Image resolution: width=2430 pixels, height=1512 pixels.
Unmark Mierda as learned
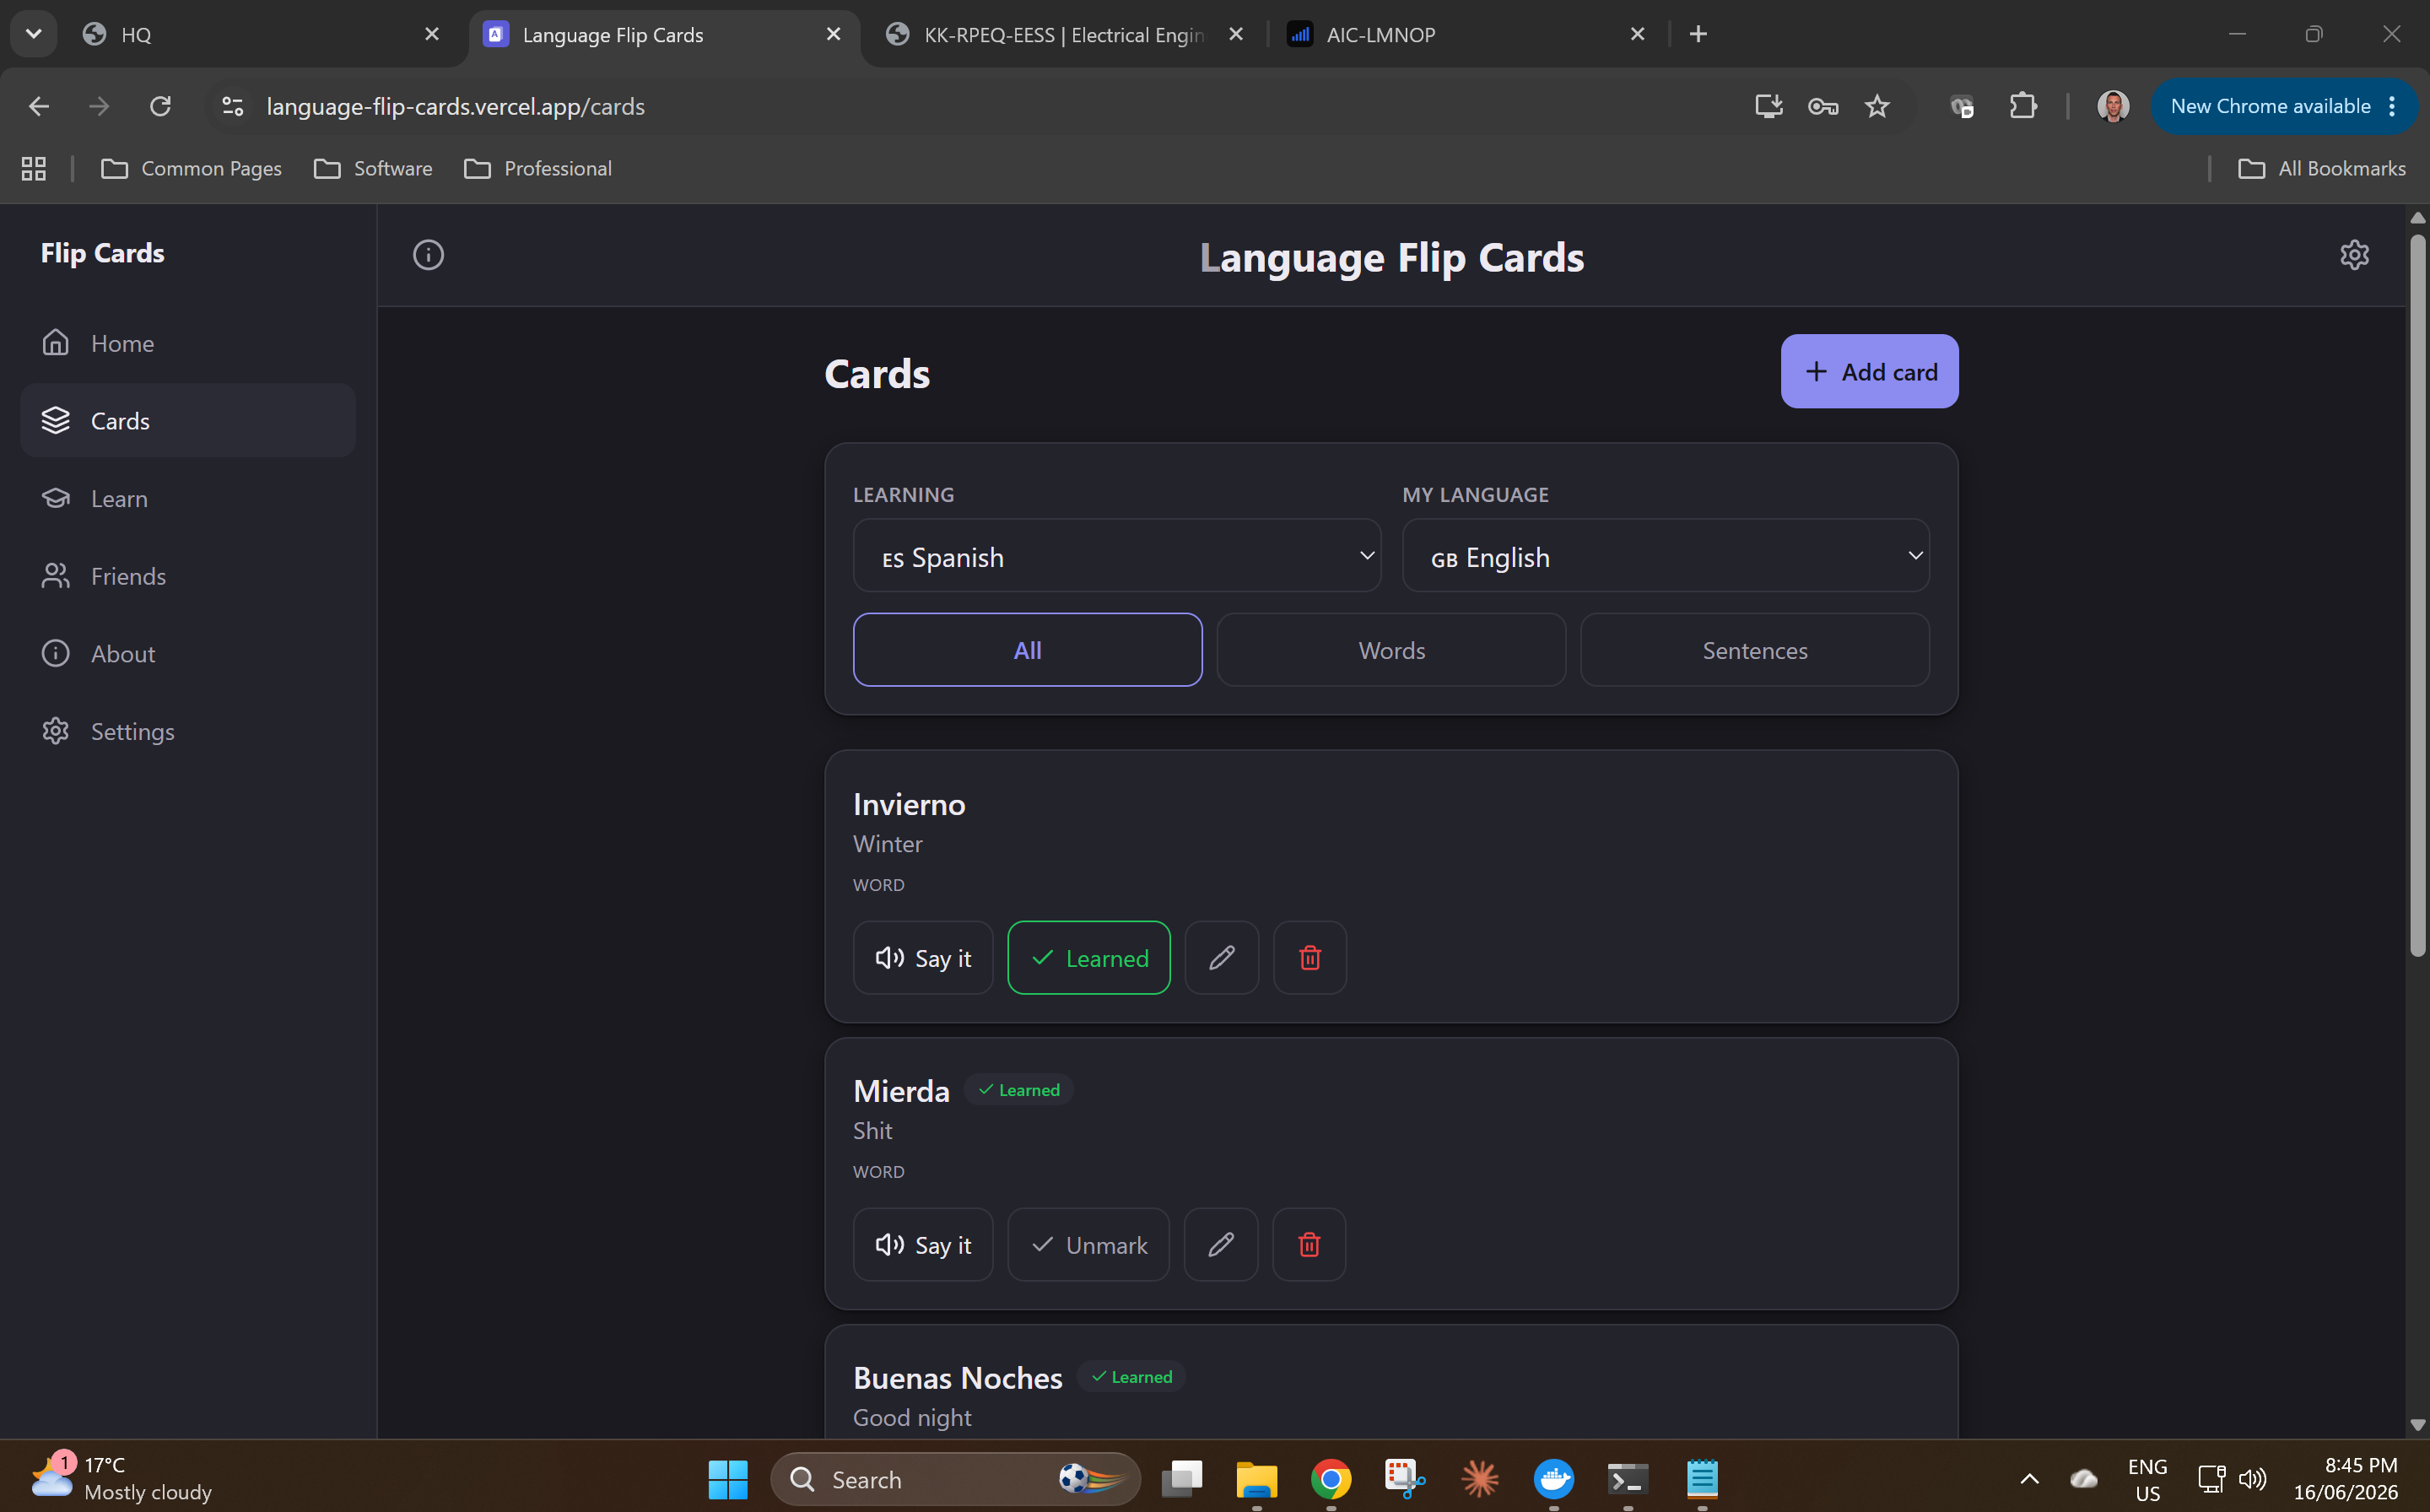(x=1088, y=1245)
